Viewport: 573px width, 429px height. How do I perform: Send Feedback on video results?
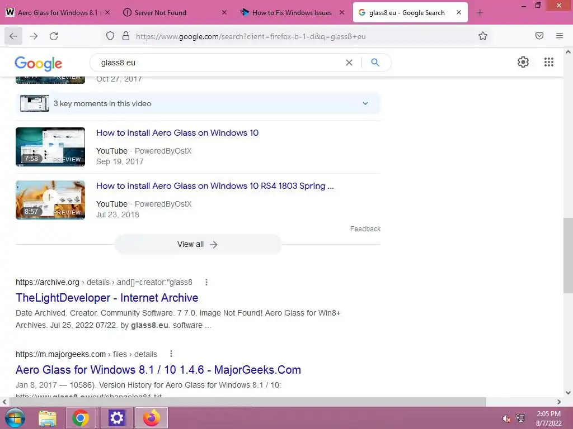[365, 228]
